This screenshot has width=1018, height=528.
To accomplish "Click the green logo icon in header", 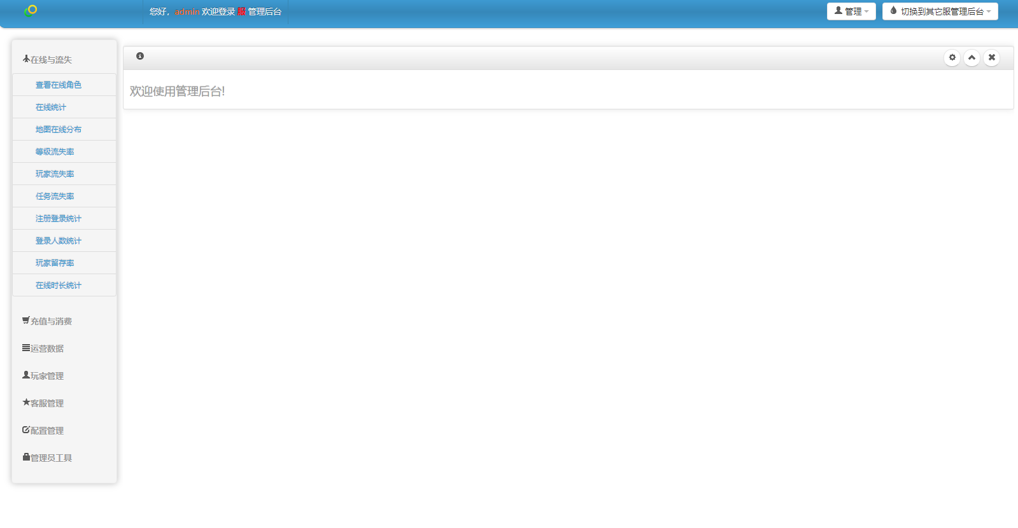I will [x=31, y=10].
